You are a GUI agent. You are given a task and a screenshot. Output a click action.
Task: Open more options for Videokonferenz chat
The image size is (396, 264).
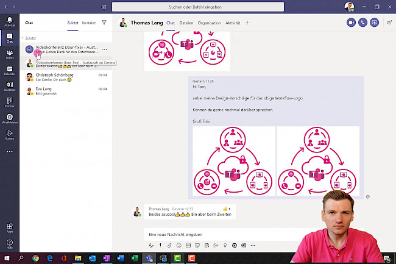(x=105, y=49)
